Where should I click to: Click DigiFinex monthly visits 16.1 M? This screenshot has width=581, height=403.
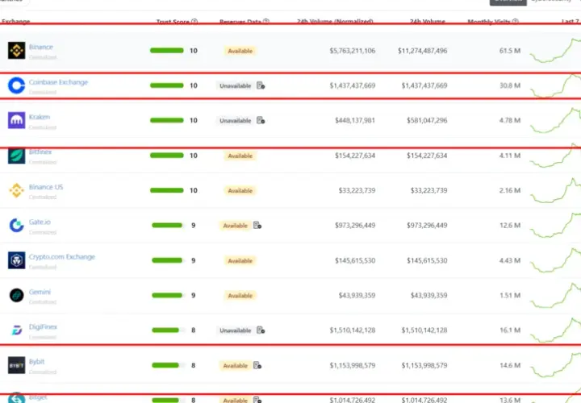pyautogui.click(x=510, y=330)
